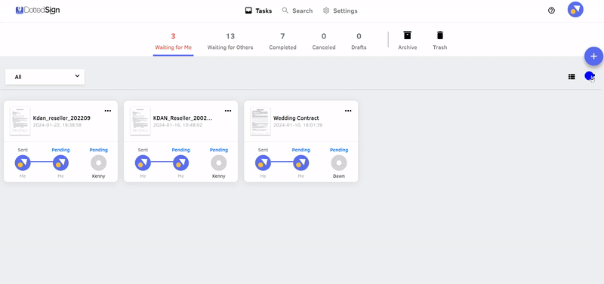This screenshot has width=604, height=284.
Task: Open the Search menu item
Action: [297, 11]
